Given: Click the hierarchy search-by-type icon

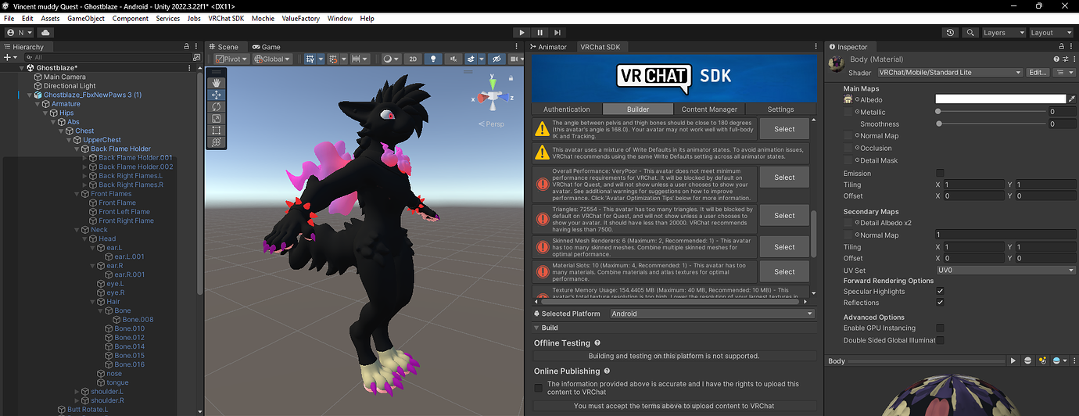Looking at the screenshot, I should pos(197,57).
